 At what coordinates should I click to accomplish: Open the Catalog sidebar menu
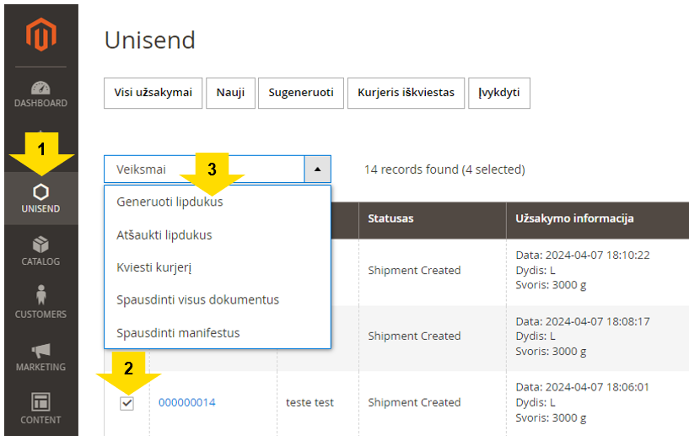click(40, 251)
